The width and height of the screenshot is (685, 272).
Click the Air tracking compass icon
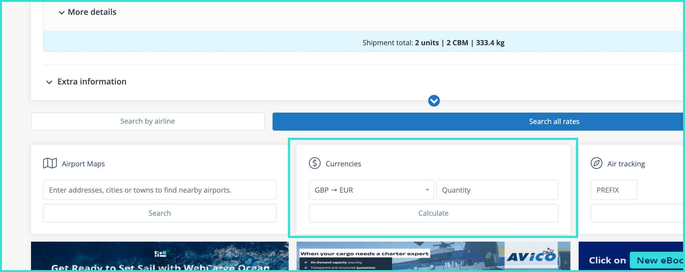[596, 164]
